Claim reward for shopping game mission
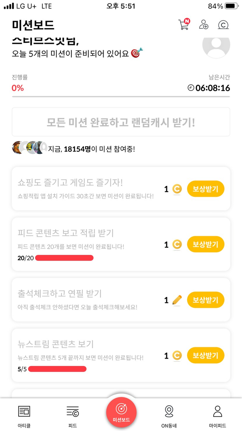Screen dimensions: 242x431 [x=205, y=189]
